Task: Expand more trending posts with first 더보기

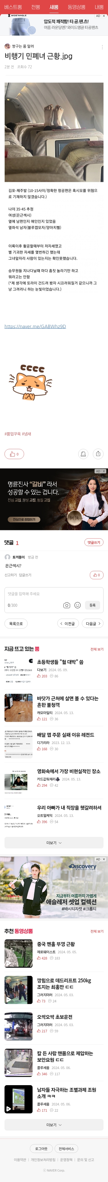Action: [x=54, y=843]
